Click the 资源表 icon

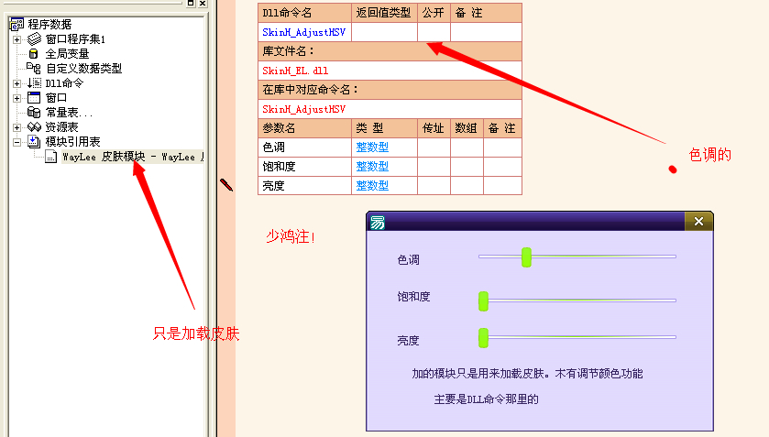[34, 127]
